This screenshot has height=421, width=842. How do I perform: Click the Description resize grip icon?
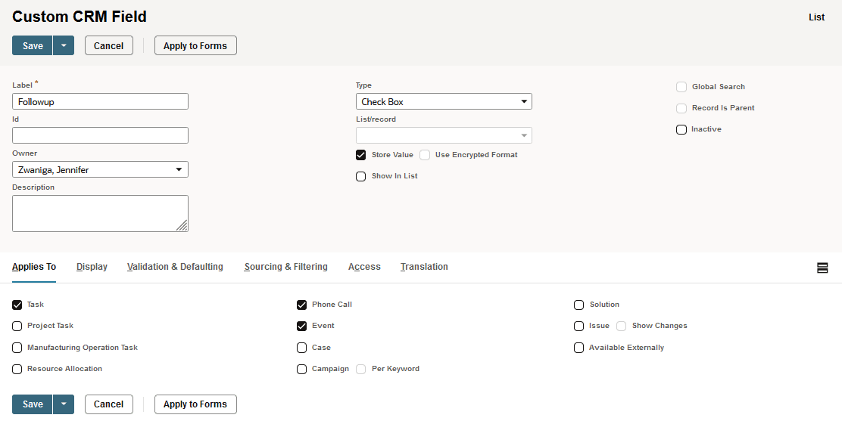(x=182, y=226)
